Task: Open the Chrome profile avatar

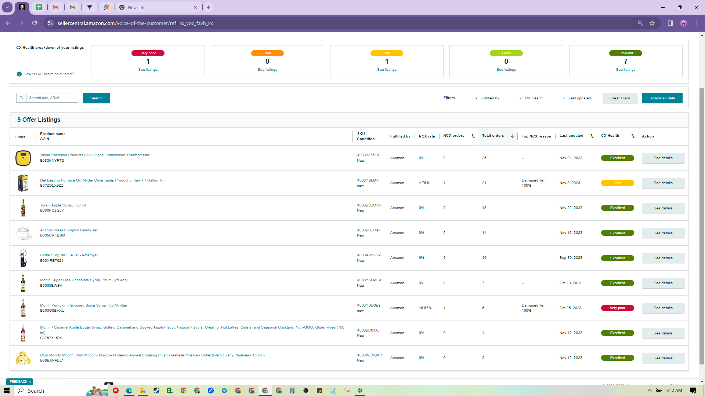Action: point(683,23)
